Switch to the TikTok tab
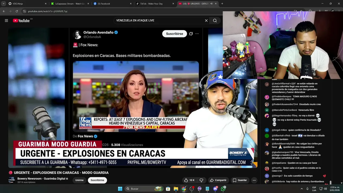 click(155, 4)
